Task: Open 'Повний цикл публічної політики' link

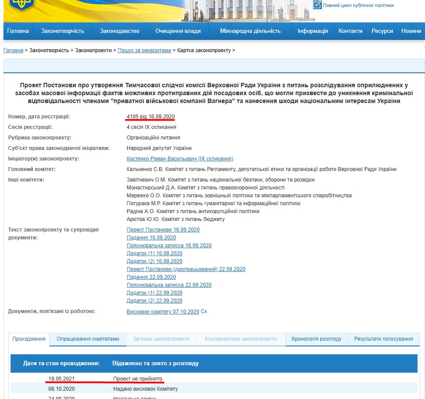Action: click(x=358, y=5)
